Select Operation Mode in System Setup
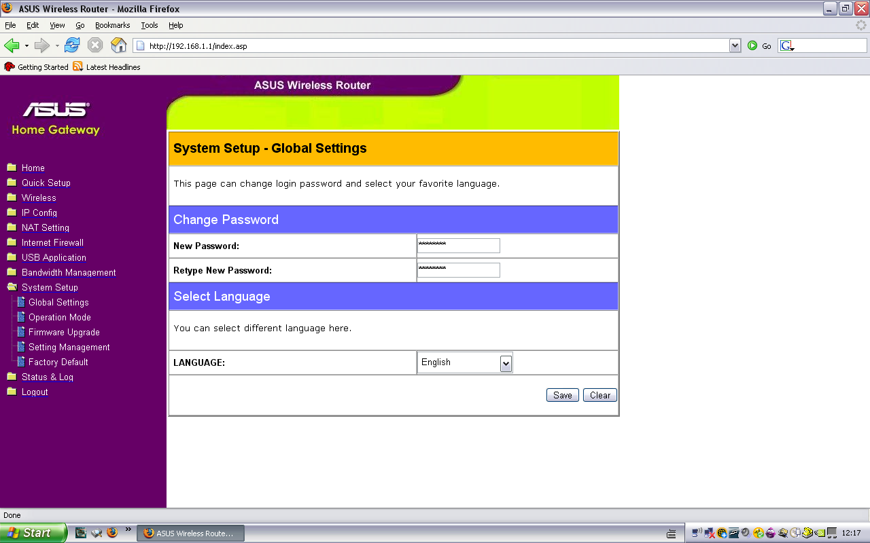This screenshot has height=543, width=870. [60, 317]
